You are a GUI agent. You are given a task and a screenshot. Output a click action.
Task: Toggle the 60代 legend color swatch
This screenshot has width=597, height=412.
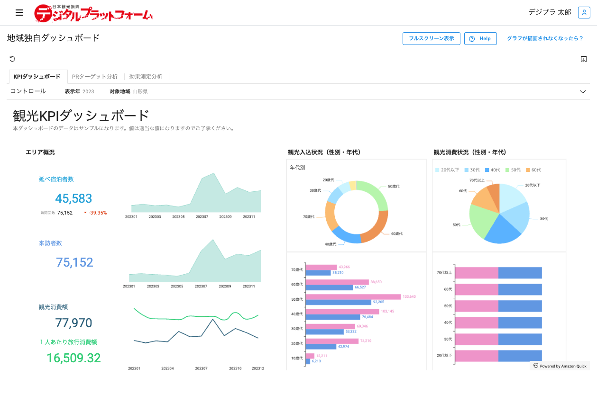tap(528, 170)
